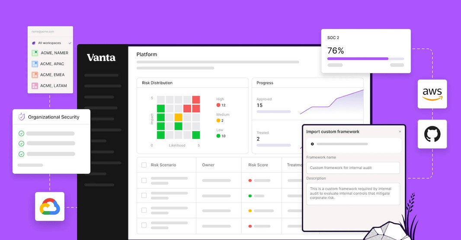
Task: Click the ACME, EMEA workspace icon
Action: [x=35, y=75]
